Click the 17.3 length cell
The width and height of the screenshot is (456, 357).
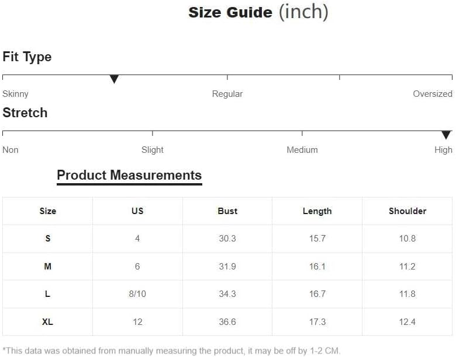click(x=317, y=322)
